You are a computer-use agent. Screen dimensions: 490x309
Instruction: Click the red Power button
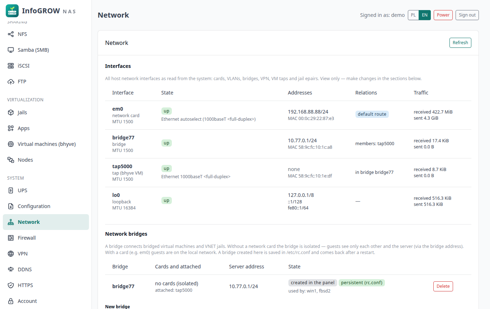click(x=443, y=15)
